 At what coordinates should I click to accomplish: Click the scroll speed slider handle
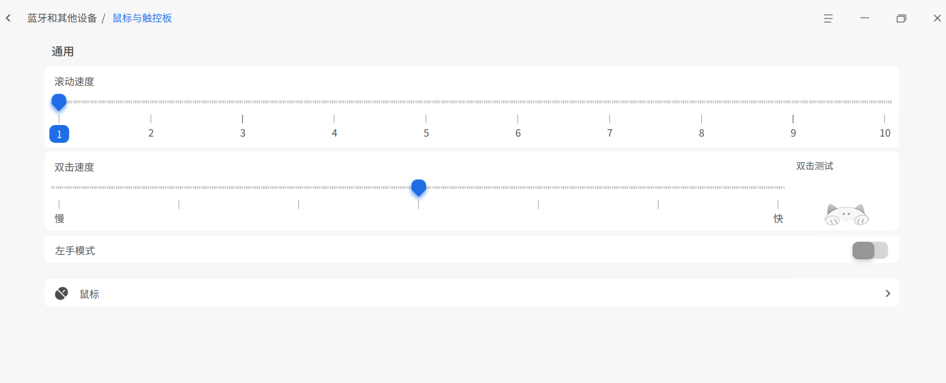(x=59, y=102)
